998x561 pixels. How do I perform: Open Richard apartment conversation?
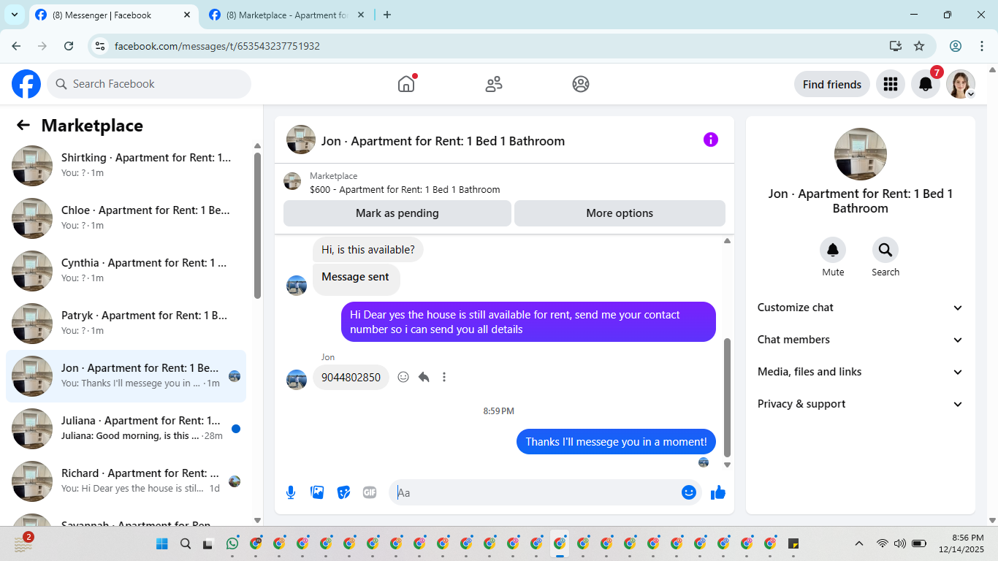[126, 481]
